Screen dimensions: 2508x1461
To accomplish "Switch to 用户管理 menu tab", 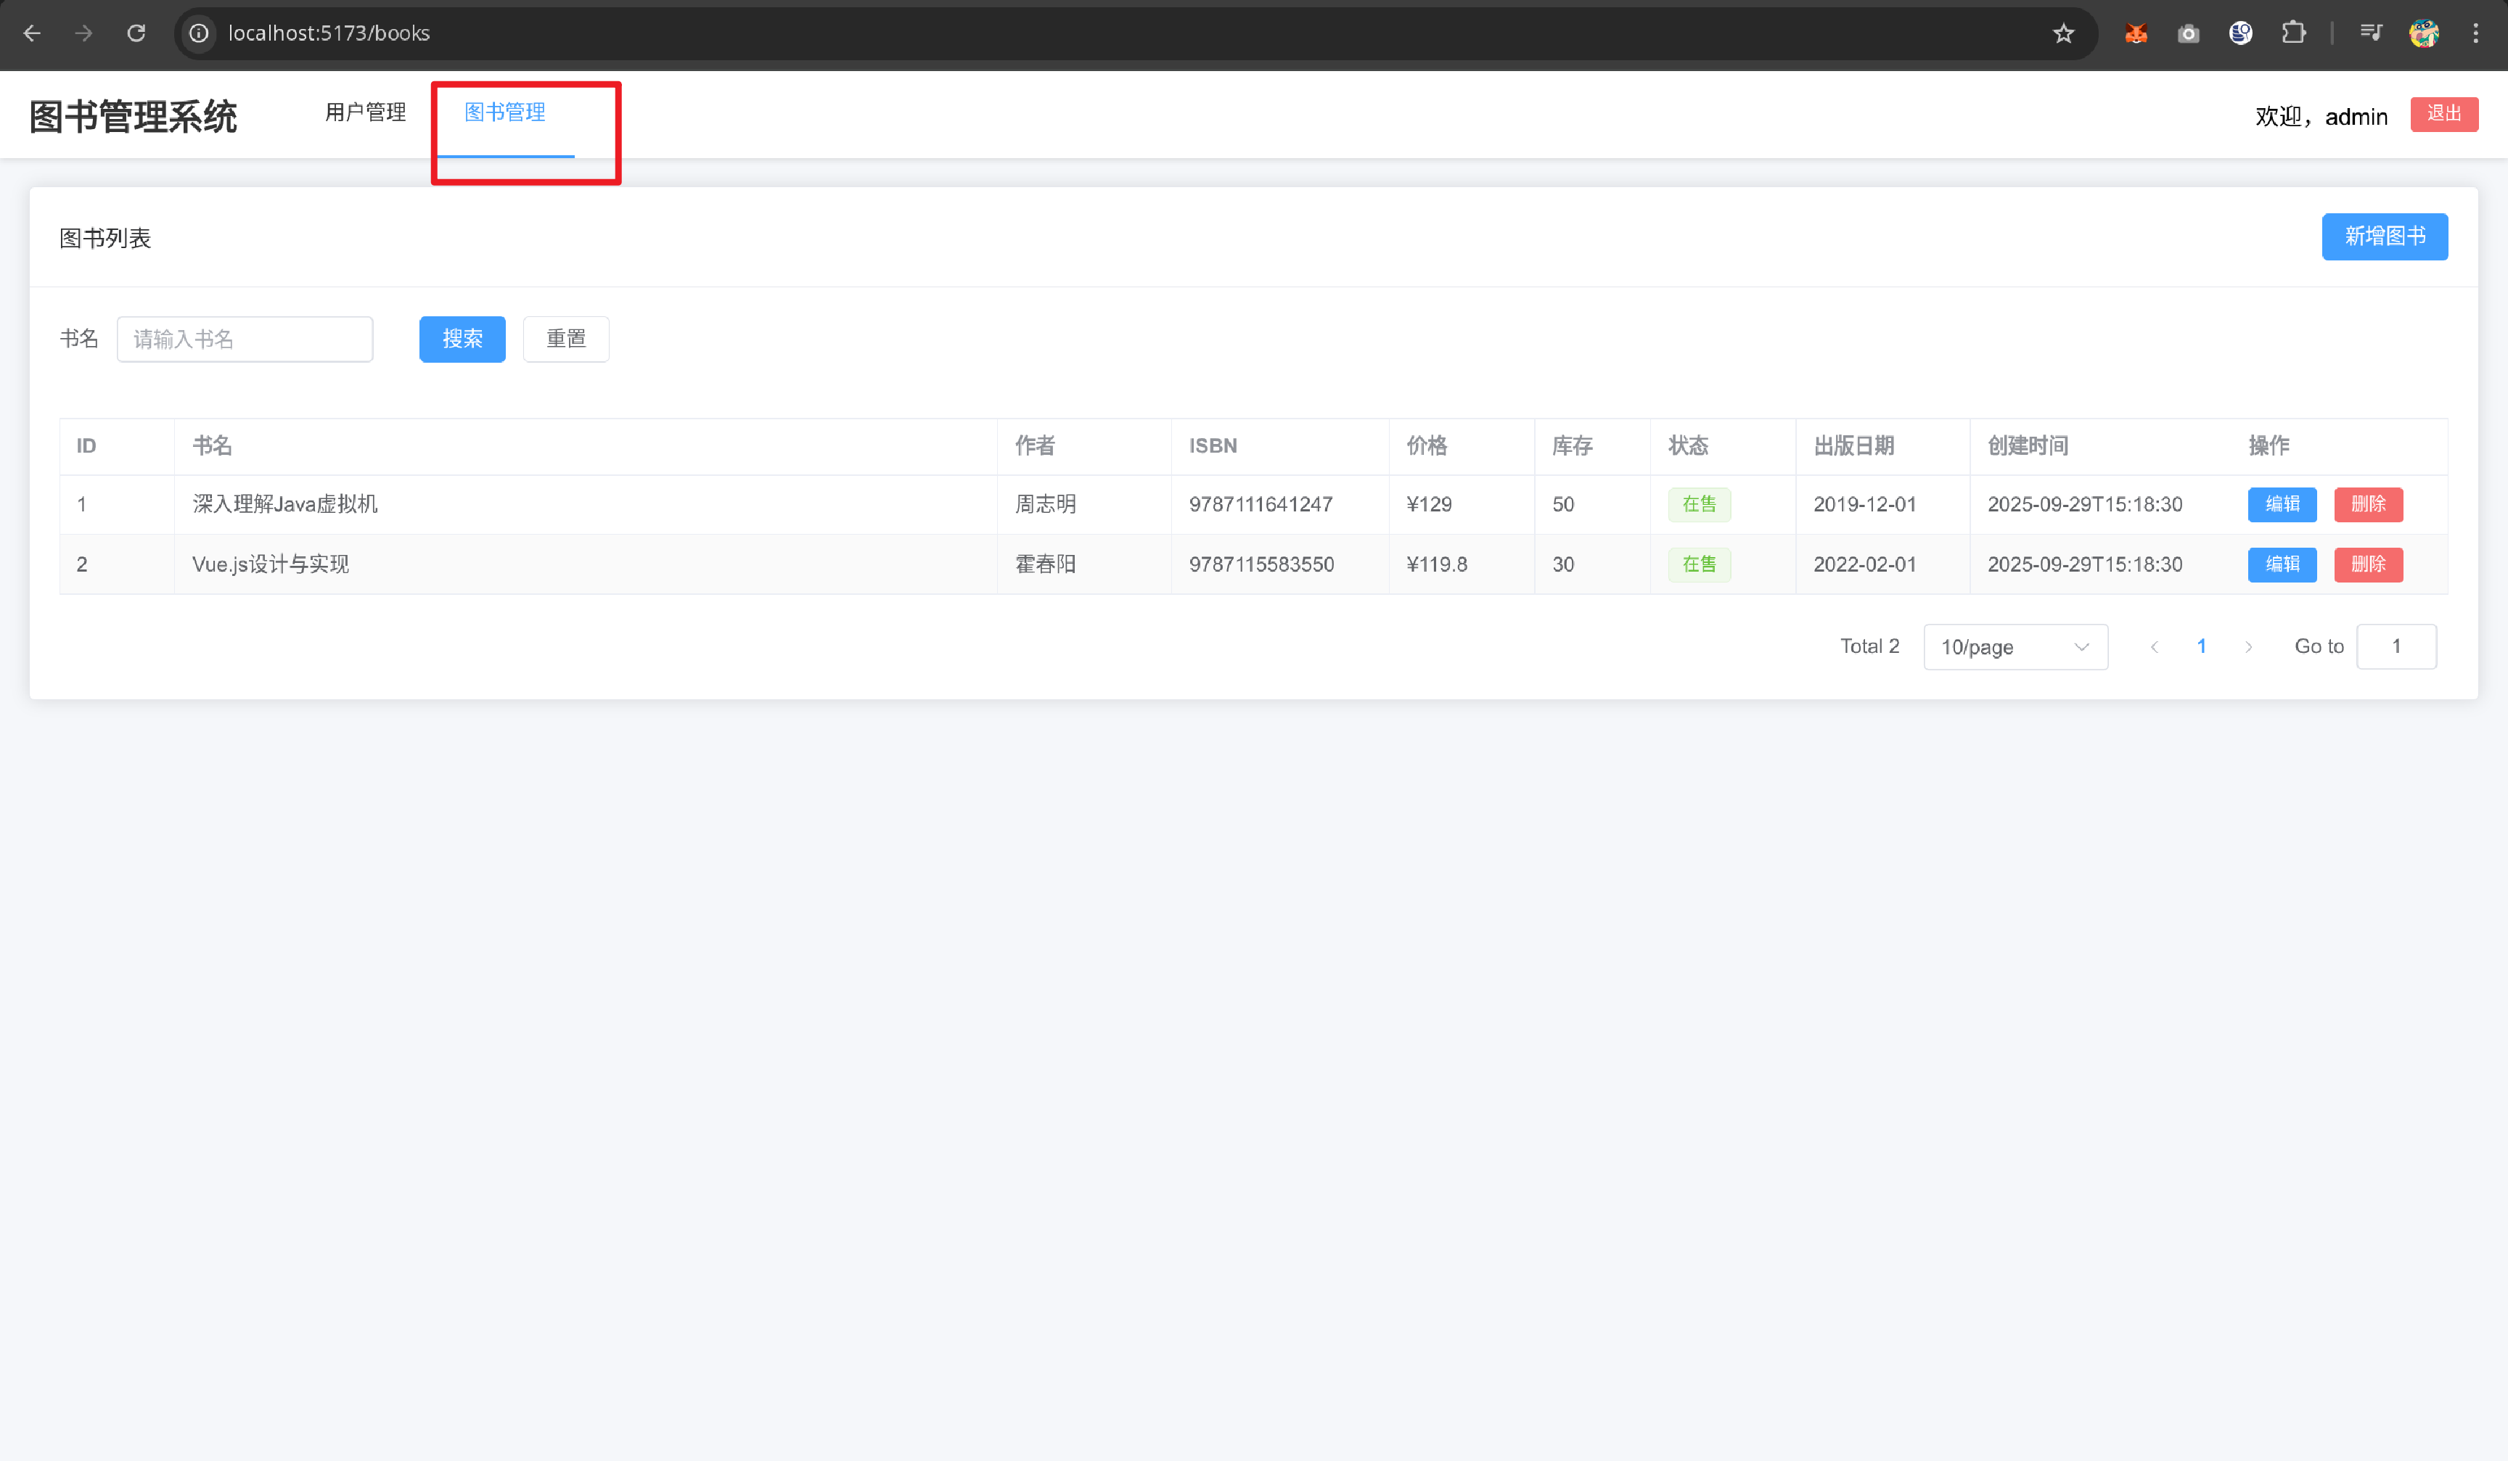I will click(x=365, y=112).
